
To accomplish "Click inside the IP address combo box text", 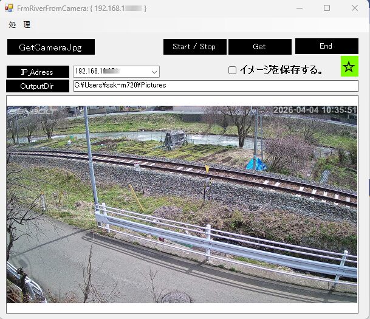I will click(109, 72).
